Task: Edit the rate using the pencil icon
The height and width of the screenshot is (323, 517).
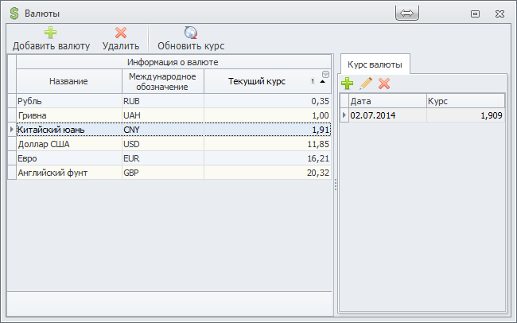Action: coord(366,83)
